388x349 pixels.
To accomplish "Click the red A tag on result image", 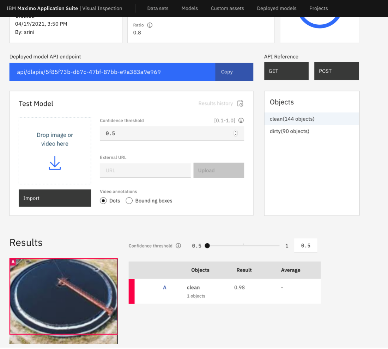I will coord(13,262).
